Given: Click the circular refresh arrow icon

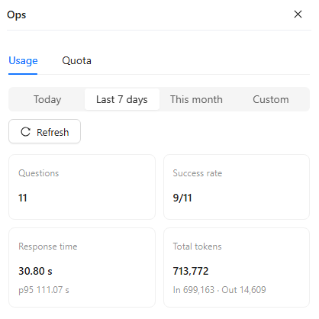Looking at the screenshot, I should pyautogui.click(x=25, y=132).
